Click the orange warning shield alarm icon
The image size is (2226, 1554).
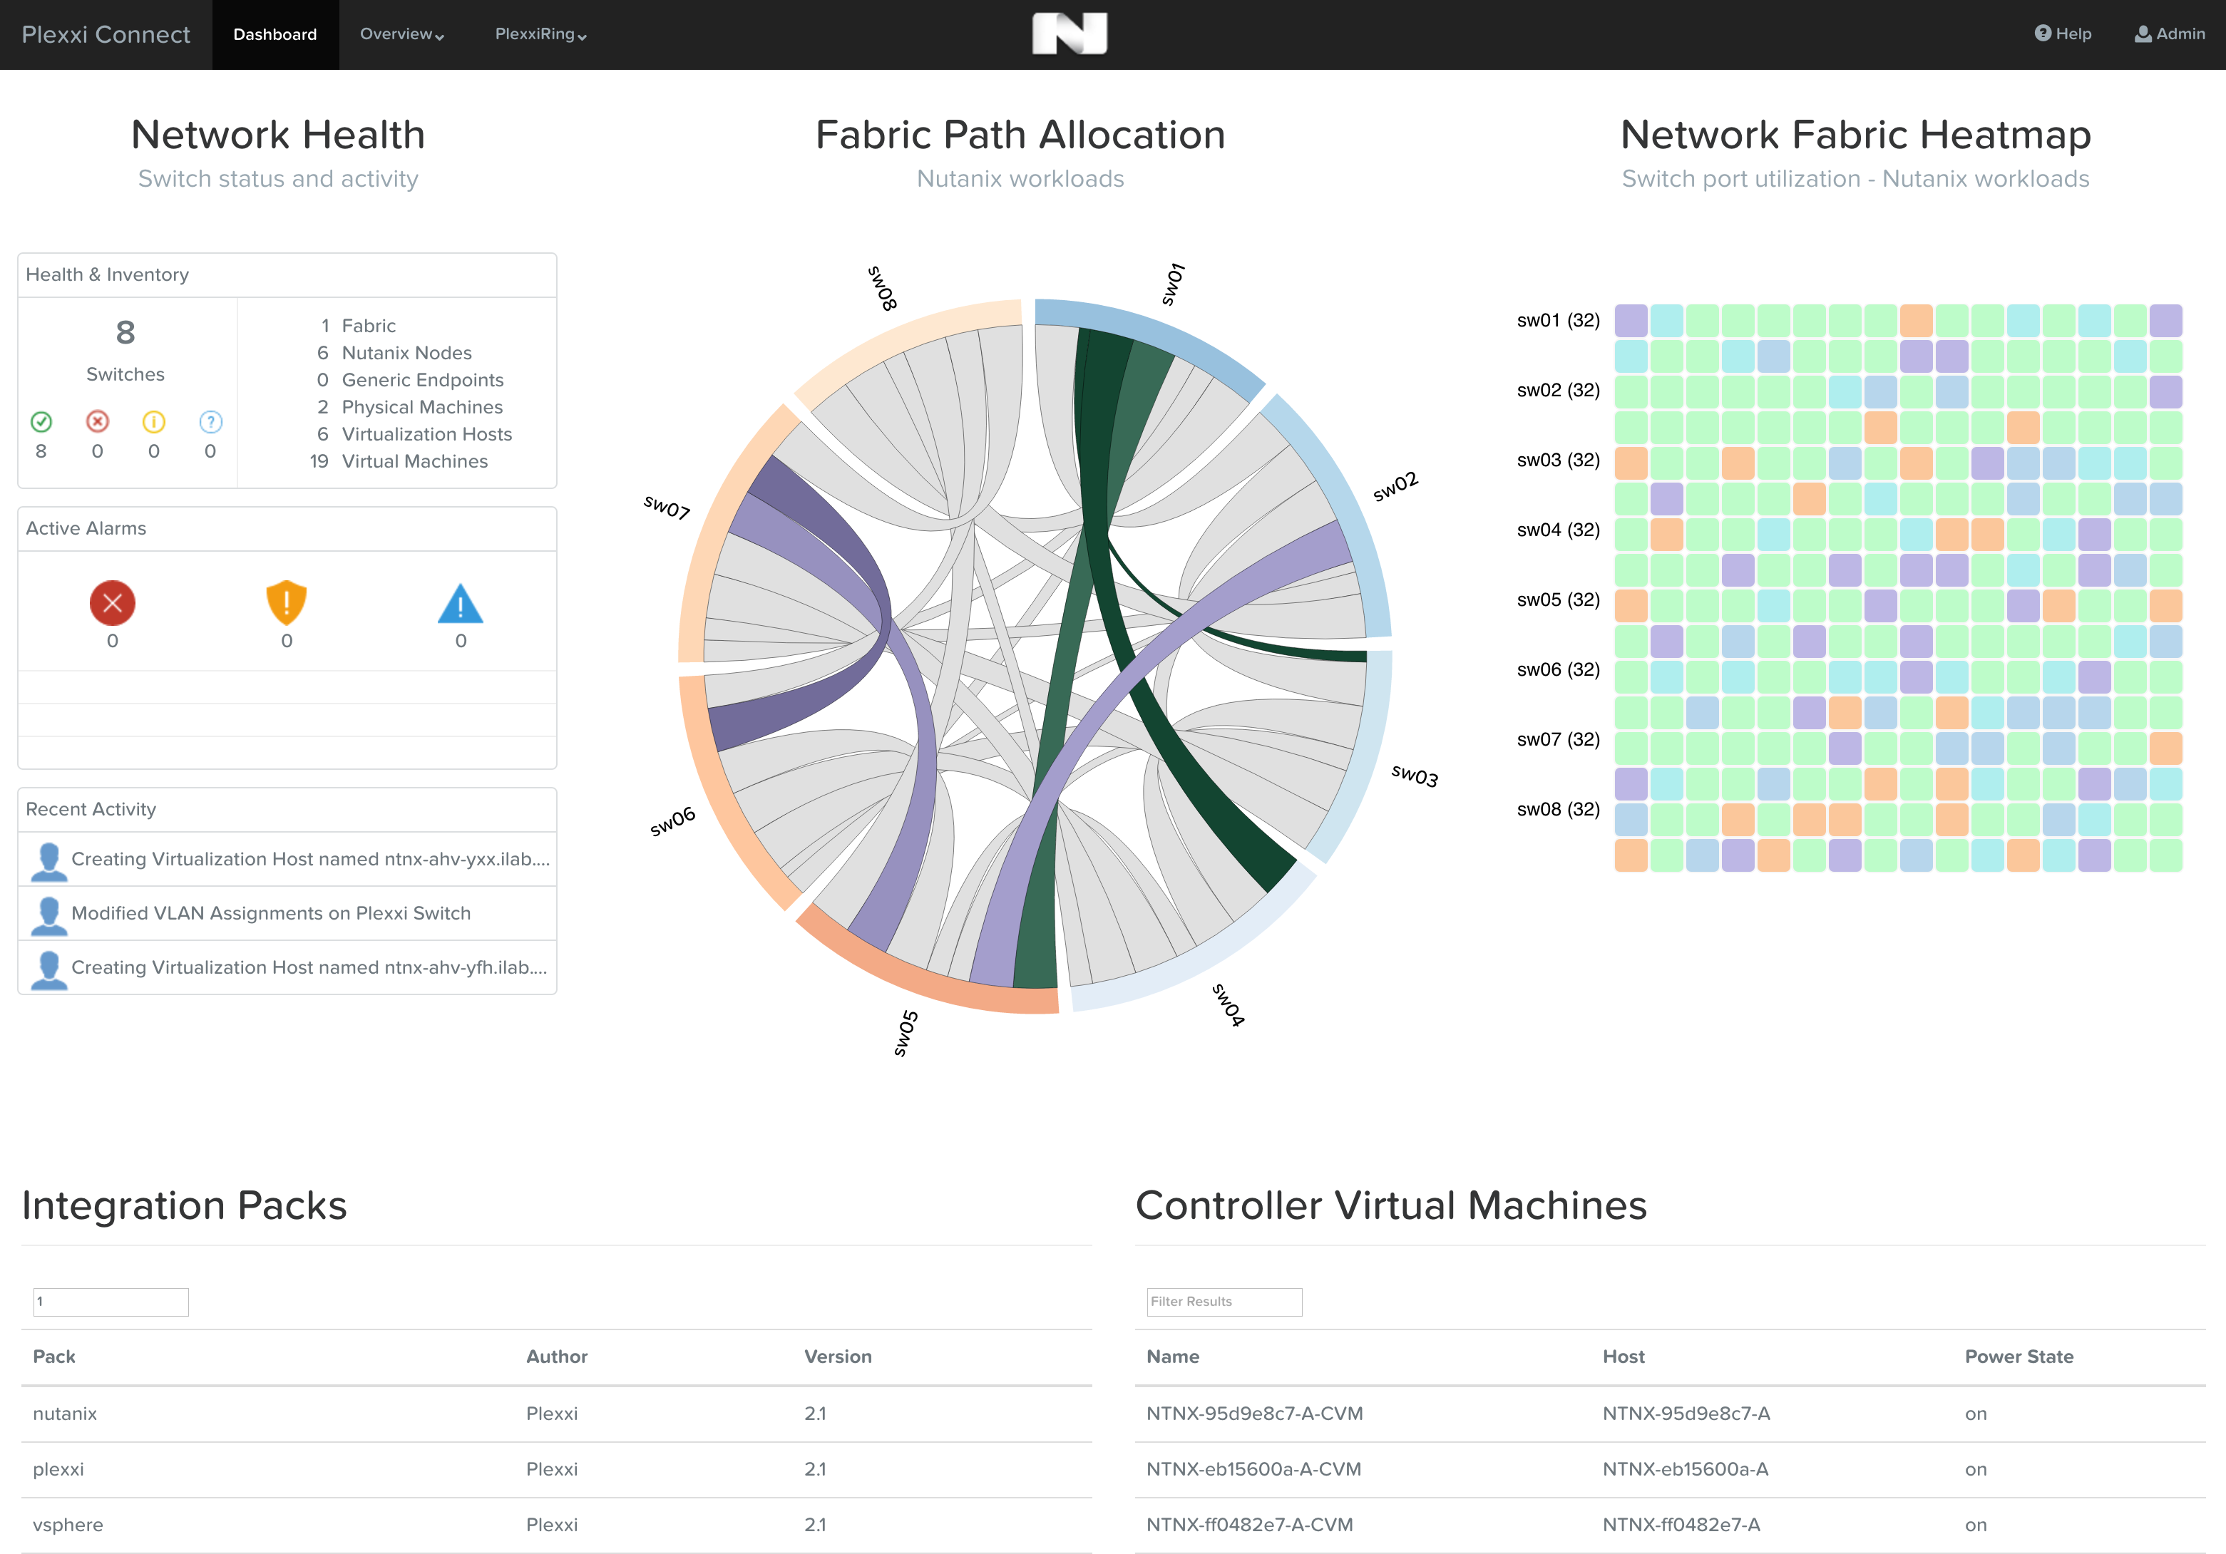tap(286, 603)
